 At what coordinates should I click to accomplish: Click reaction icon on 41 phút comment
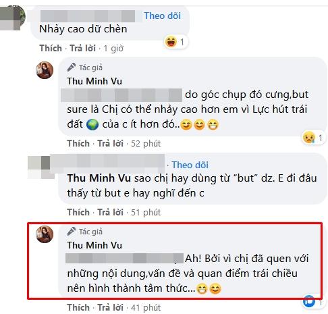[x=309, y=301]
